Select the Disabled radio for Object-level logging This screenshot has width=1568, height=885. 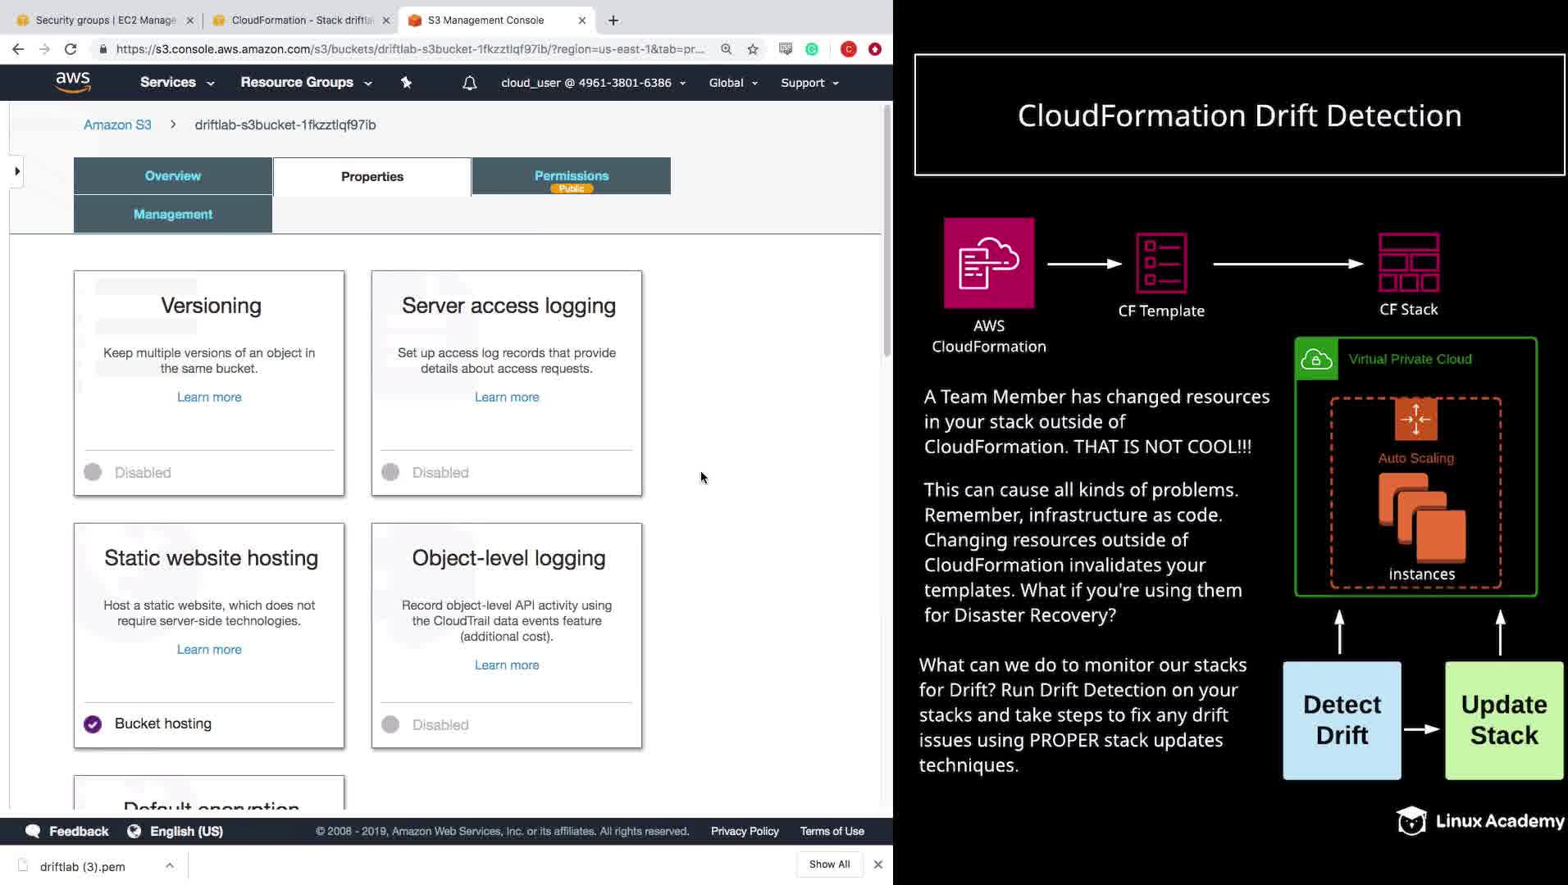pyautogui.click(x=390, y=724)
